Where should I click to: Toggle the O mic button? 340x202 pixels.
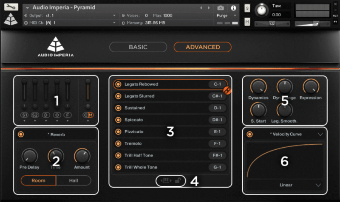click(57, 115)
